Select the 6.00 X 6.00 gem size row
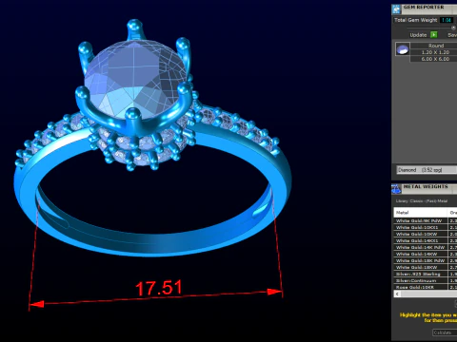The image size is (457, 342). (434, 59)
